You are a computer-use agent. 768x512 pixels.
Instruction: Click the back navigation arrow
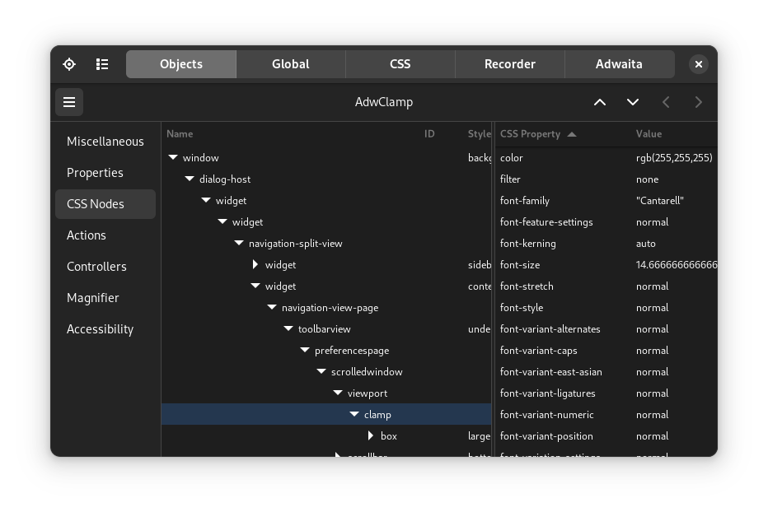coord(666,101)
